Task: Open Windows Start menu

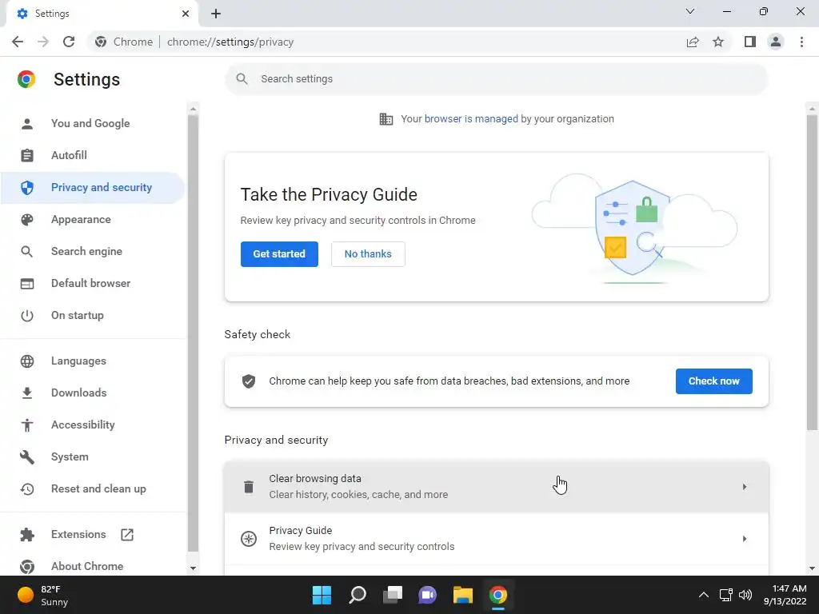Action: click(x=322, y=595)
